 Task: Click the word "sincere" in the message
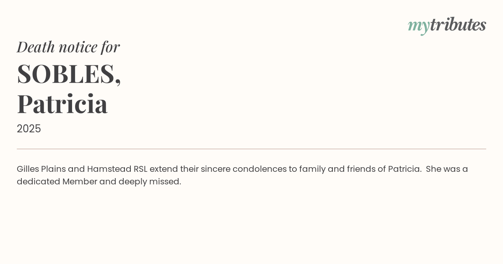click(215, 169)
